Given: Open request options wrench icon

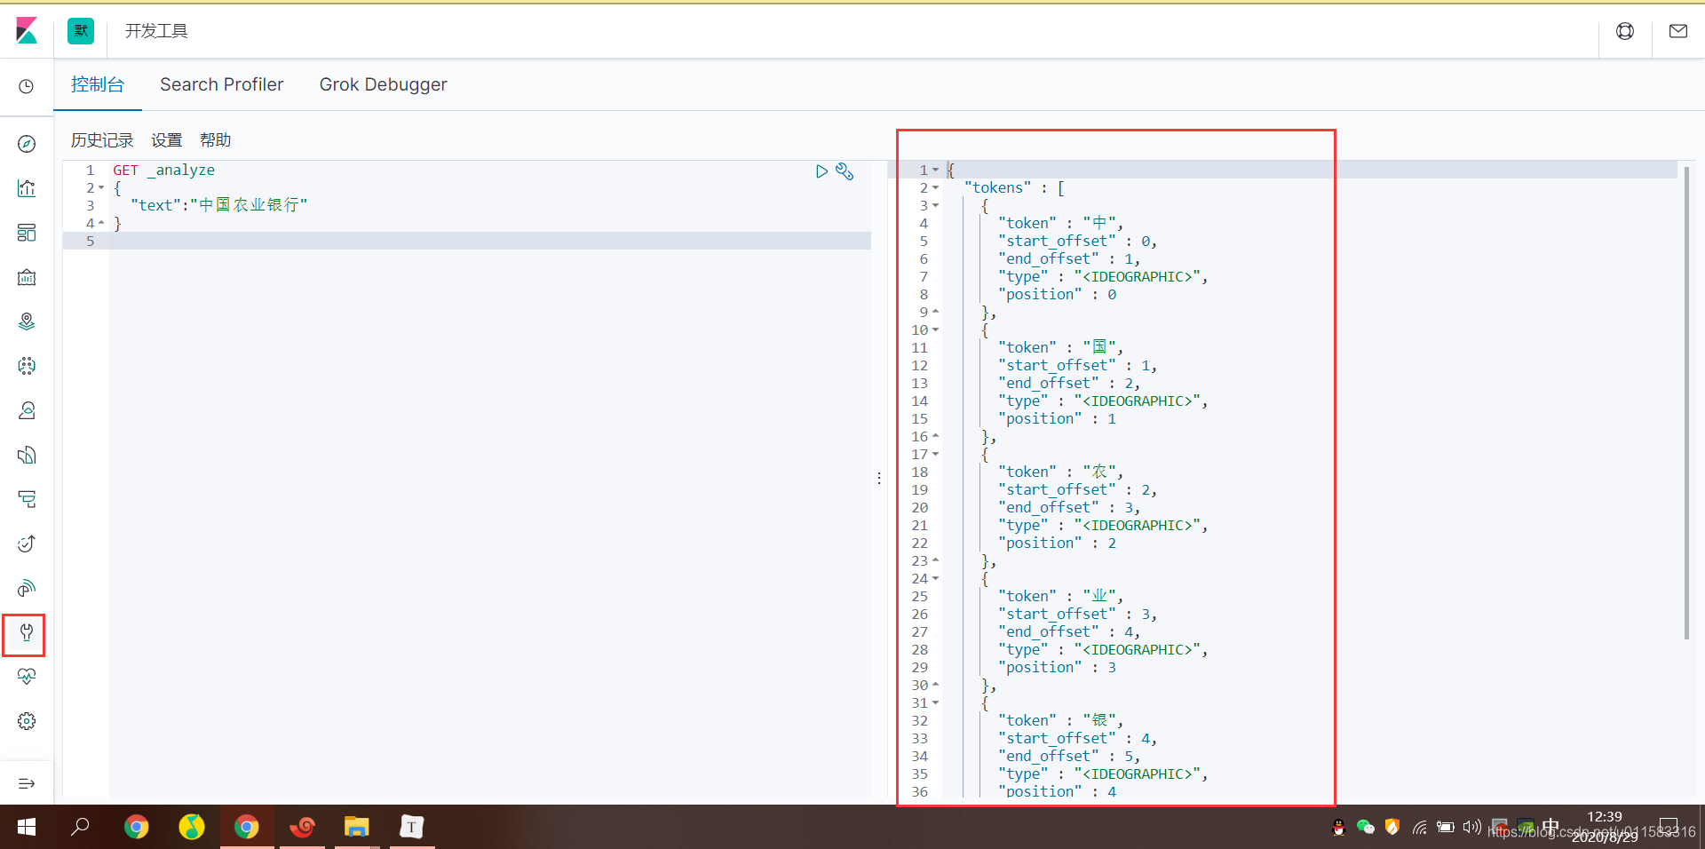Looking at the screenshot, I should [845, 171].
